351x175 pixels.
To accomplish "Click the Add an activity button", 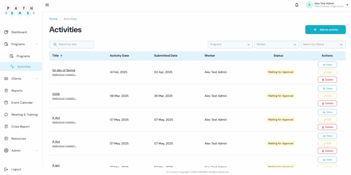I will click(325, 30).
